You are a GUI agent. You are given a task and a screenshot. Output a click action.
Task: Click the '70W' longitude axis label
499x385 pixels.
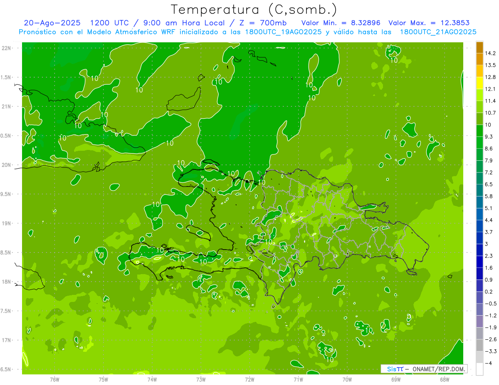(347, 379)
